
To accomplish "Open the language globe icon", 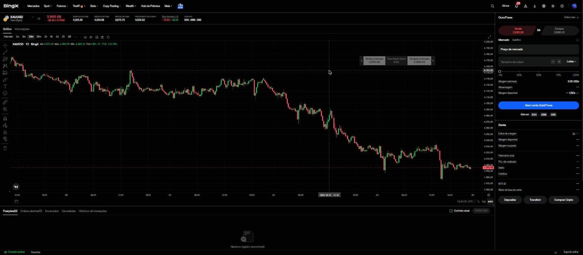I will point(544,6).
